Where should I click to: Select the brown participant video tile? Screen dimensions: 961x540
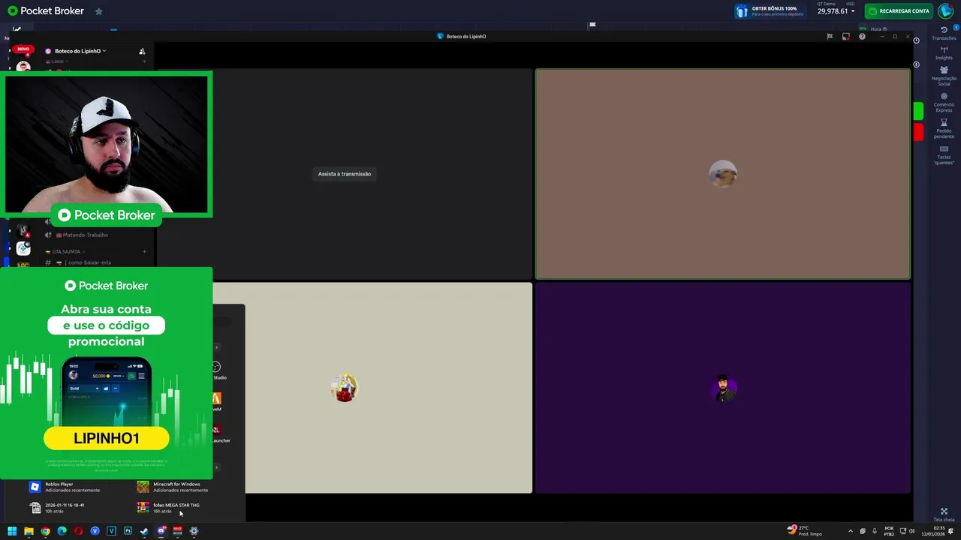722,174
